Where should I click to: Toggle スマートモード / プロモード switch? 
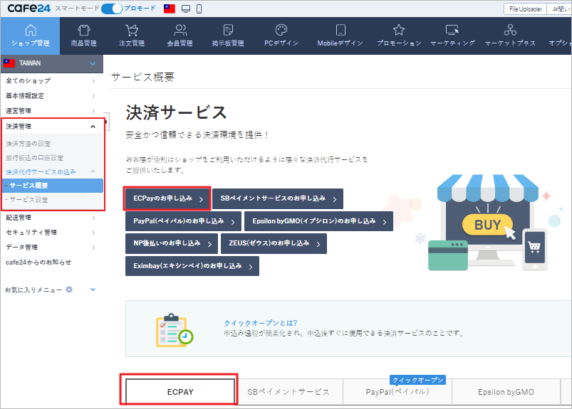point(111,9)
